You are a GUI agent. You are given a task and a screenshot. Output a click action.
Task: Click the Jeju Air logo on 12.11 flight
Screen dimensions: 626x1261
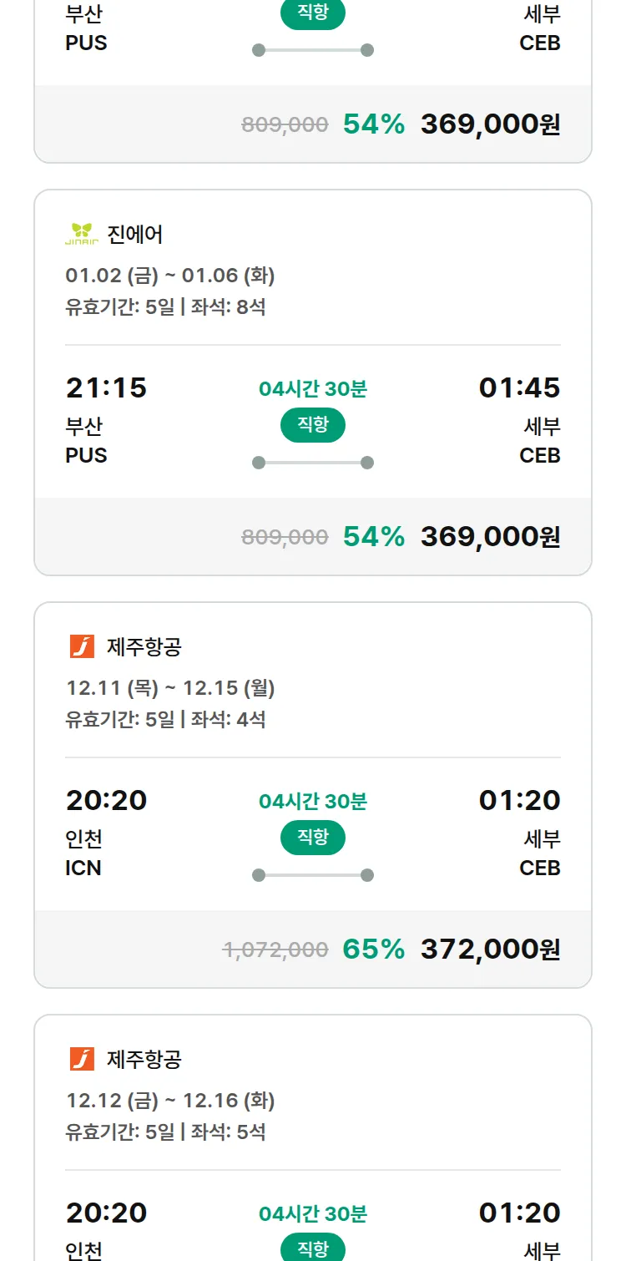tap(82, 646)
